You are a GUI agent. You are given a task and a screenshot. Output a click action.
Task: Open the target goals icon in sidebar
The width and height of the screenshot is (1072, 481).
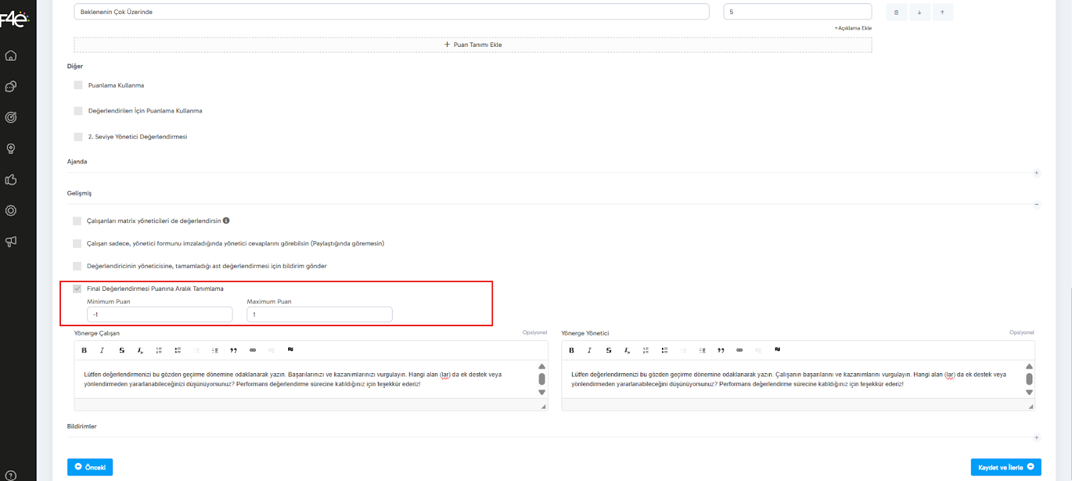(x=11, y=117)
